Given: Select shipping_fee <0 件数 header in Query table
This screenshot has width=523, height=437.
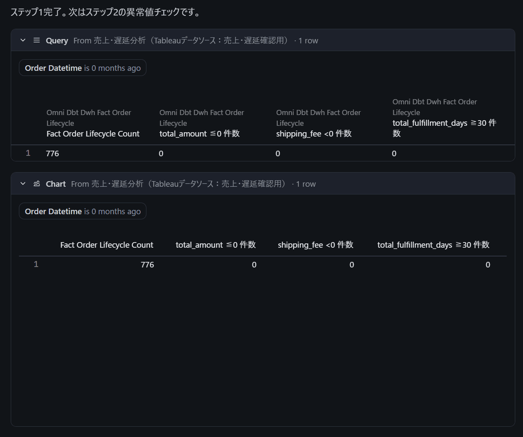Looking at the screenshot, I should (313, 134).
